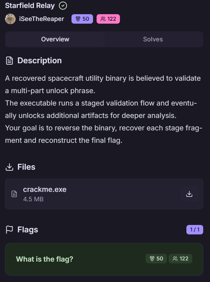The height and width of the screenshot is (282, 210).
Task: Click the Description heading
Action: tap(40, 61)
